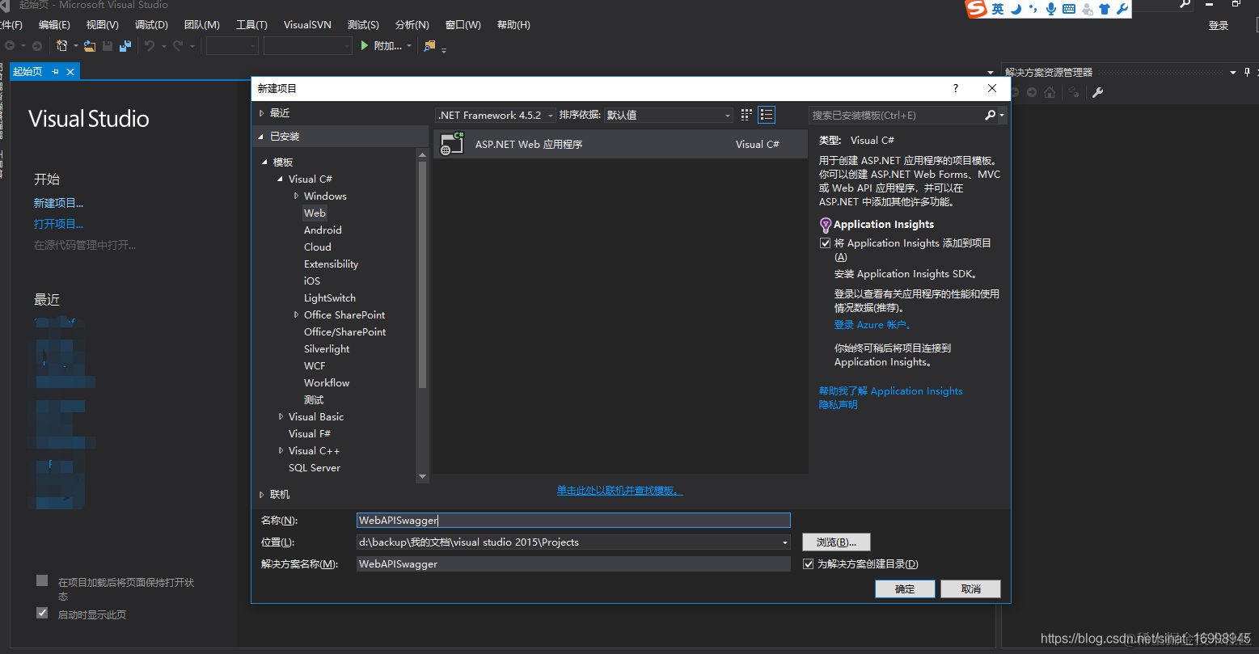Uncheck add Application Insights to project
The height and width of the screenshot is (654, 1259).
click(x=826, y=243)
